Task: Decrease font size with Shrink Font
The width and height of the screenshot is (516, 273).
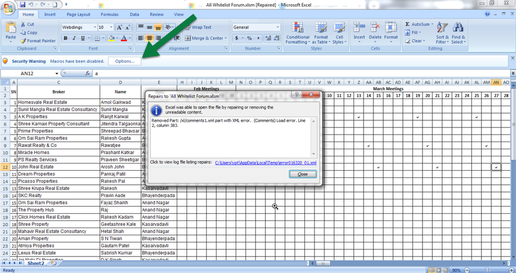Action: [128, 27]
